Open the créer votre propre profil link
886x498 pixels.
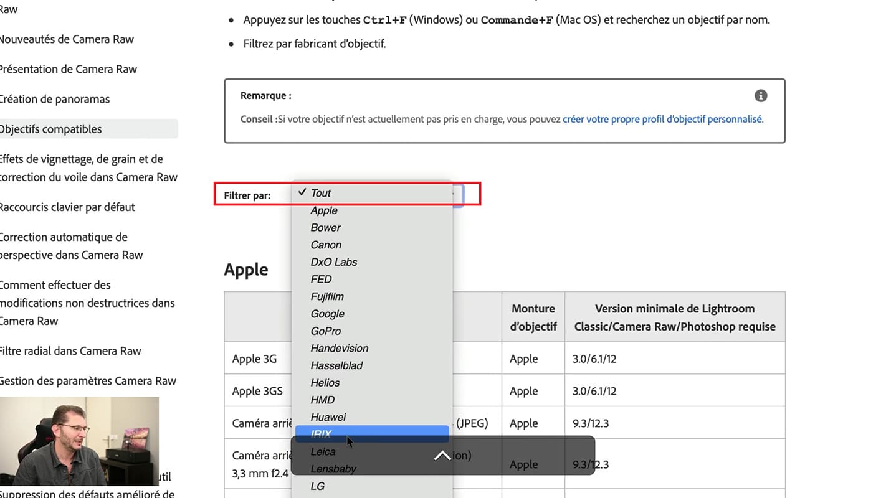click(x=662, y=119)
